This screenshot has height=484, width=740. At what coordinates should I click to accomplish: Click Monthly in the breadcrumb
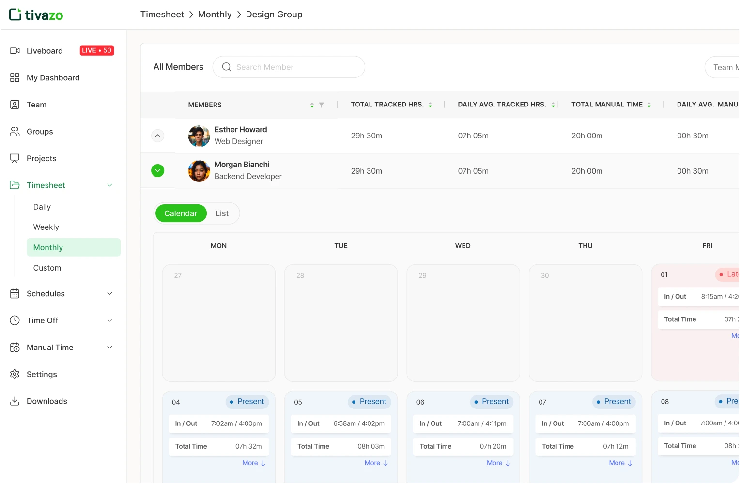point(215,15)
